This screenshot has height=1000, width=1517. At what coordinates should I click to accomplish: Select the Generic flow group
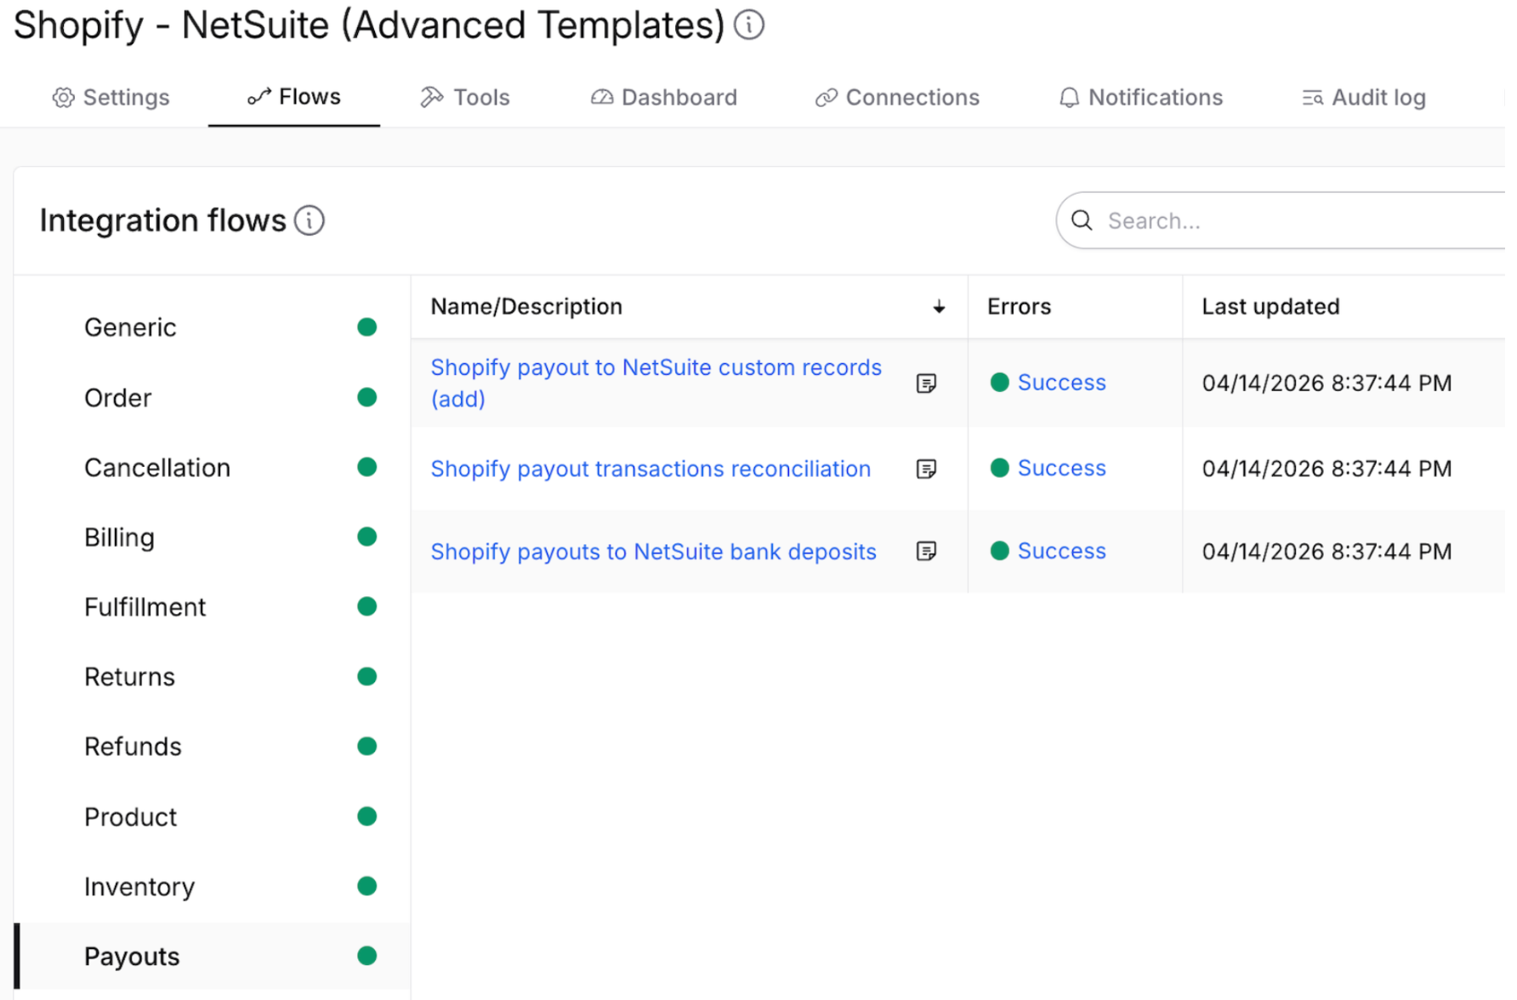pyautogui.click(x=213, y=327)
